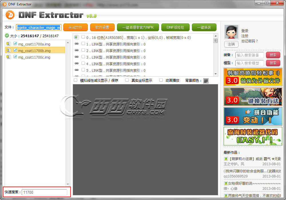
Task: Pick background color swatch next to 背景颜色
Action: [x=206, y=81]
